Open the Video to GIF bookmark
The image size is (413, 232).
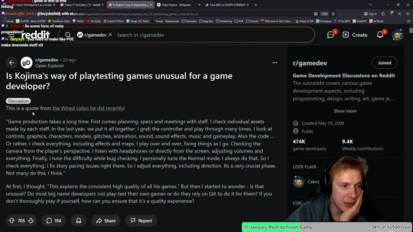point(304,21)
